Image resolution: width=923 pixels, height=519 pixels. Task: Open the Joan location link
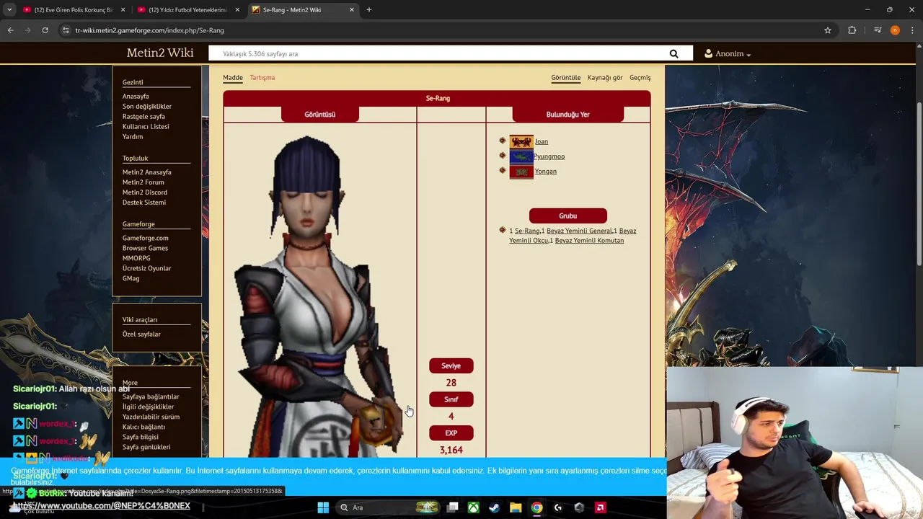click(542, 141)
